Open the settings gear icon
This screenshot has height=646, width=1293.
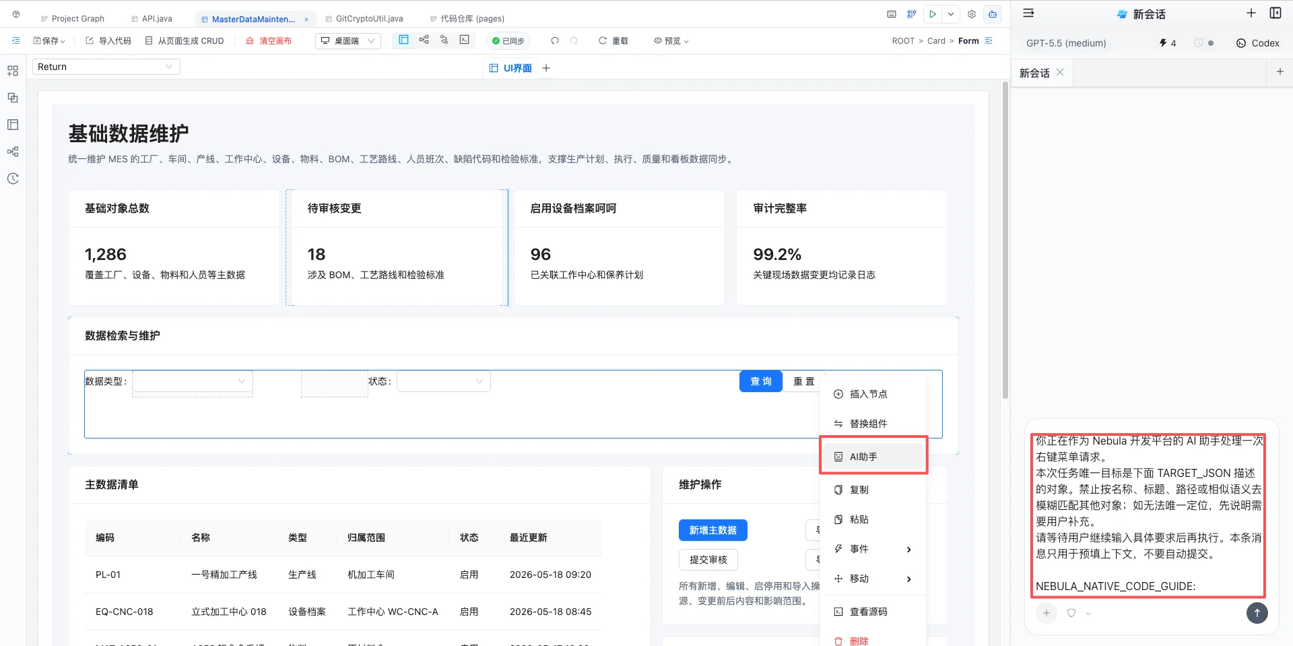click(x=972, y=14)
